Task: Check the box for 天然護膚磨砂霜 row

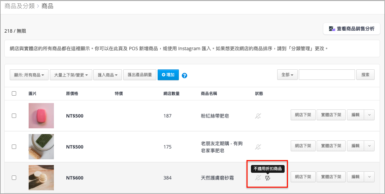Action: 14,177
